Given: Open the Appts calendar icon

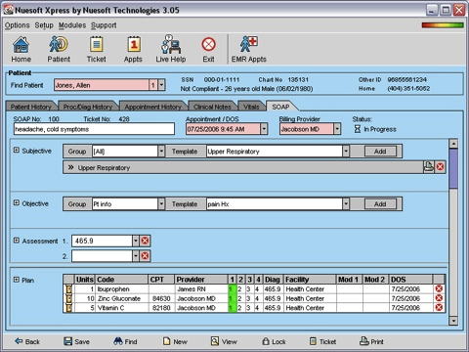Looking at the screenshot, I should point(133,49).
